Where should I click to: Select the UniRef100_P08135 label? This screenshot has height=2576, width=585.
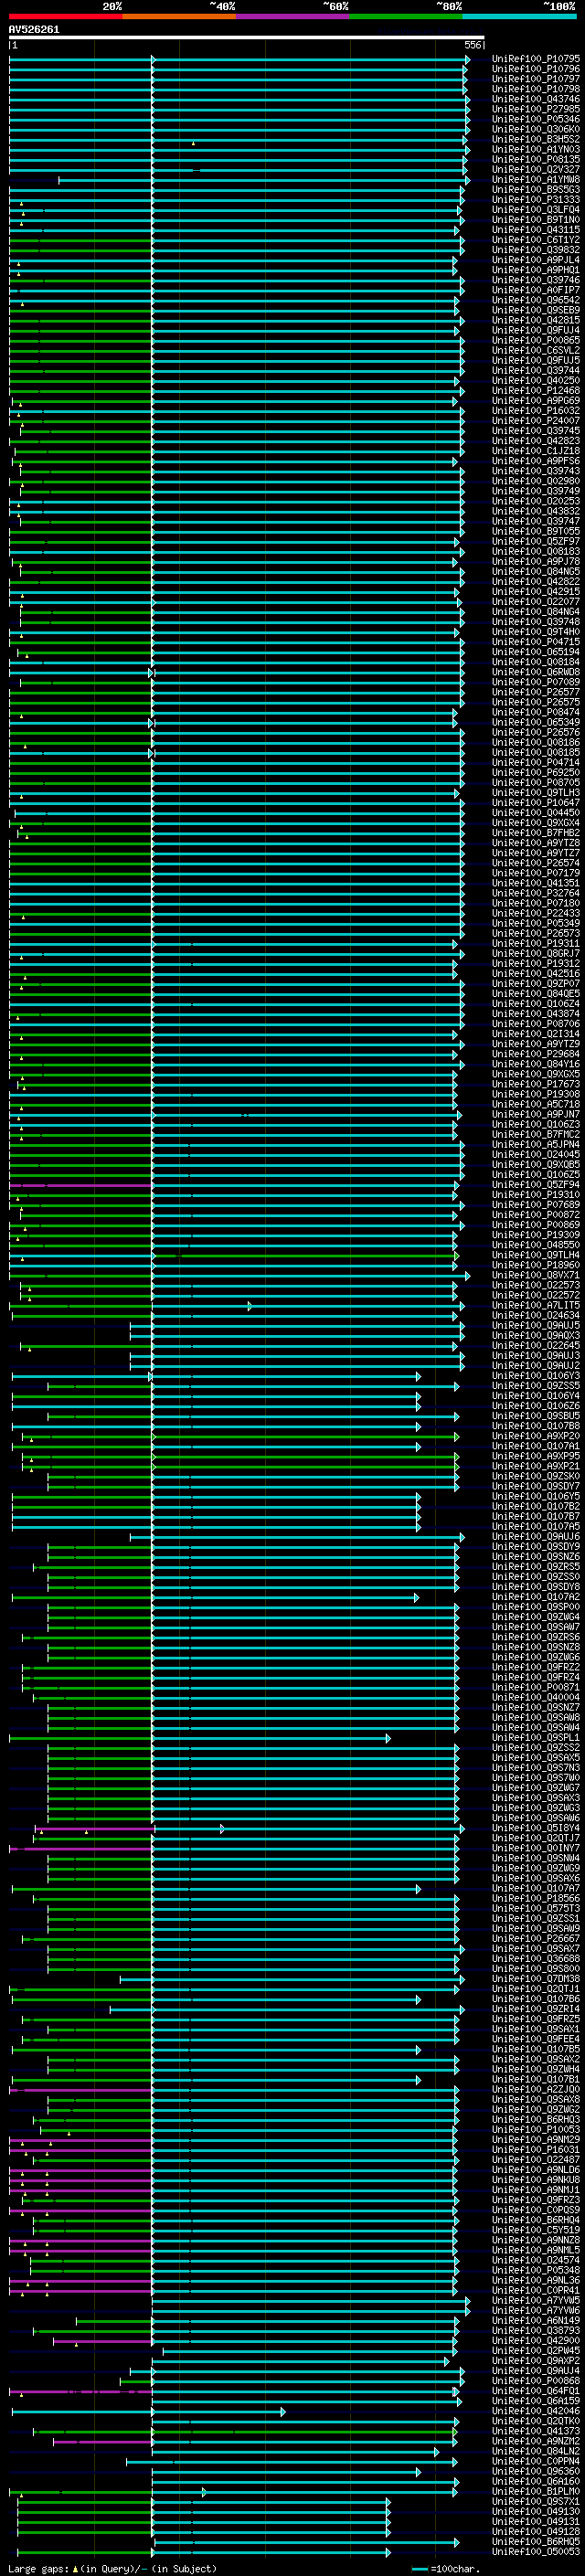click(536, 159)
